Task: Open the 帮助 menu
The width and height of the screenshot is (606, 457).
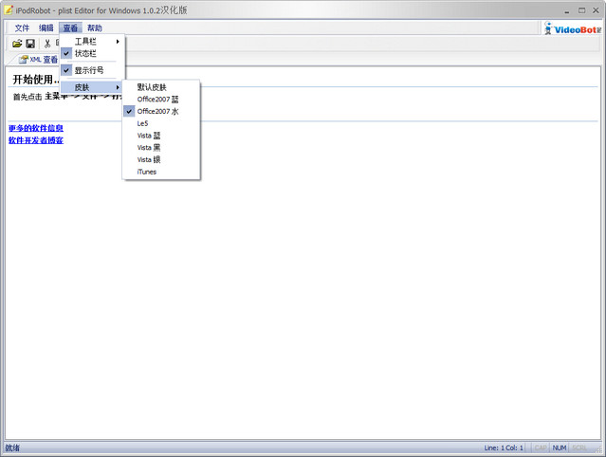Action: click(x=95, y=28)
